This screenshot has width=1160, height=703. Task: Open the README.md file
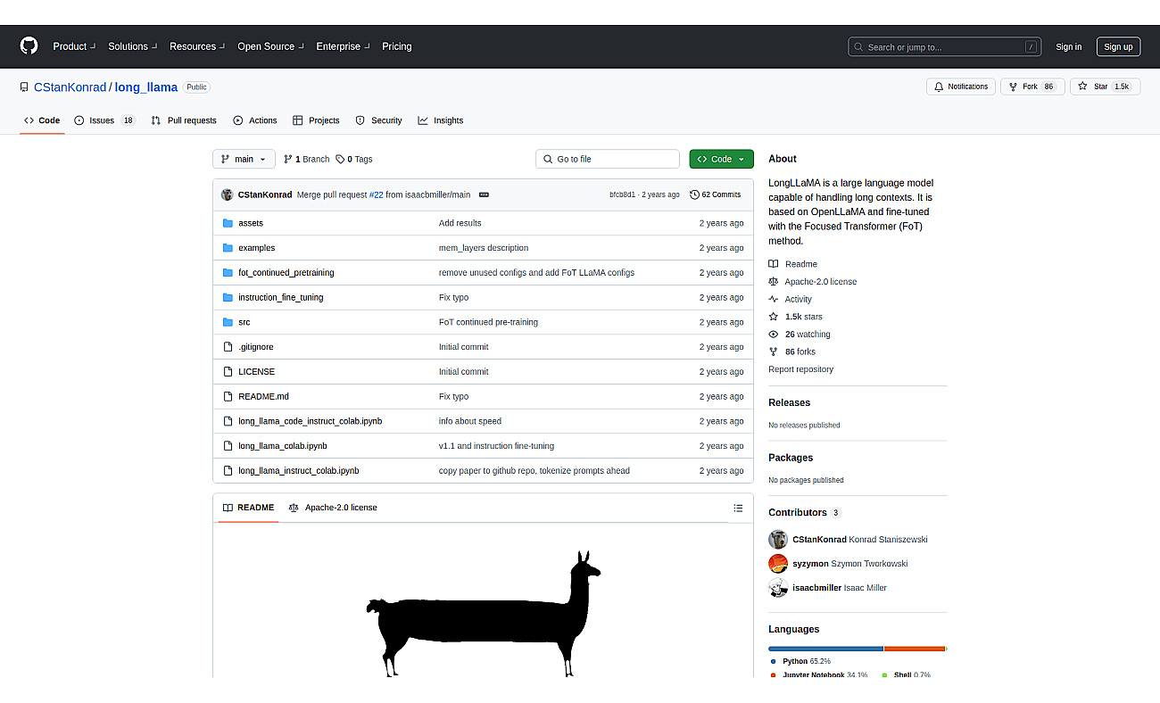(263, 396)
